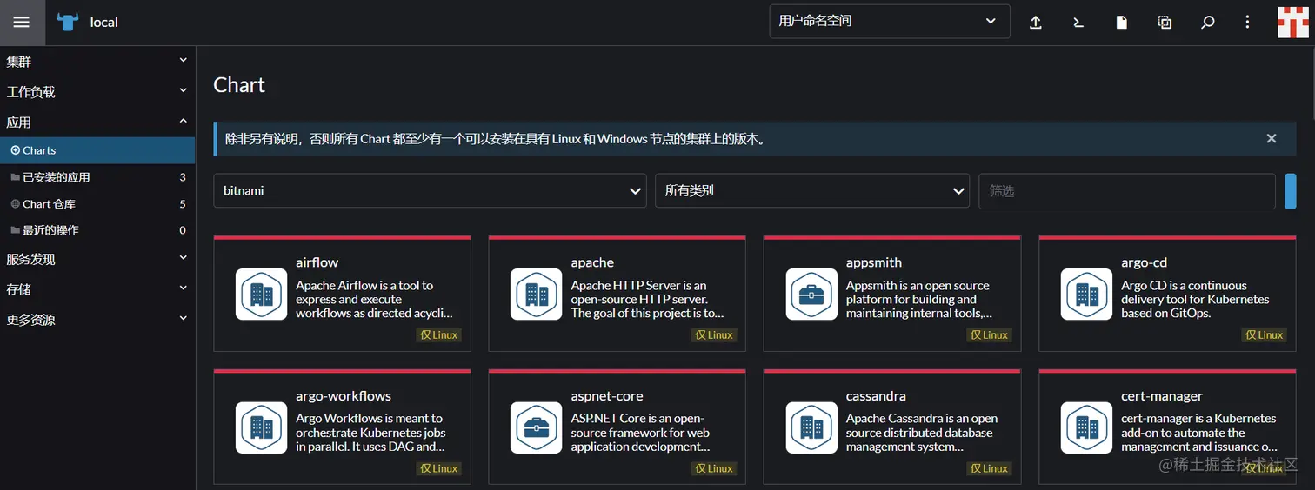
Task: Open the airflow chart title
Action: 317,262
